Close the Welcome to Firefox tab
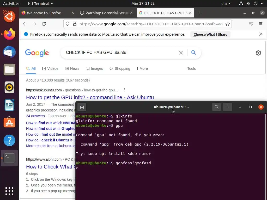 73,13
